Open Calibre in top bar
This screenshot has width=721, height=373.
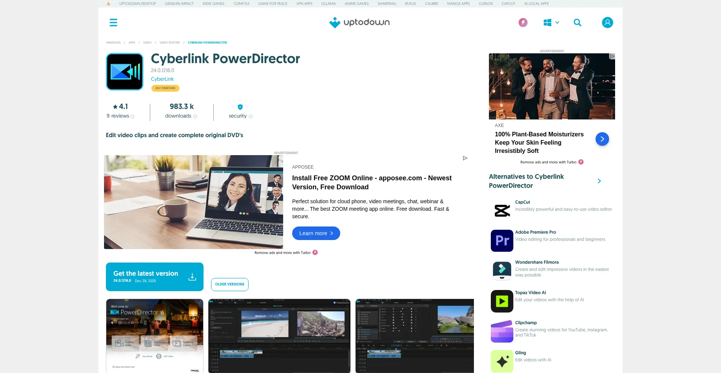point(432,4)
